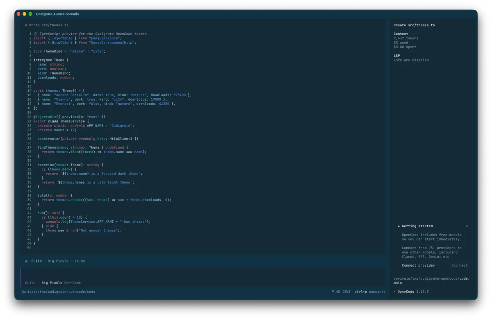Click the 'throw new Error' line
The height and width of the screenshot is (319, 492).
(x=84, y=231)
